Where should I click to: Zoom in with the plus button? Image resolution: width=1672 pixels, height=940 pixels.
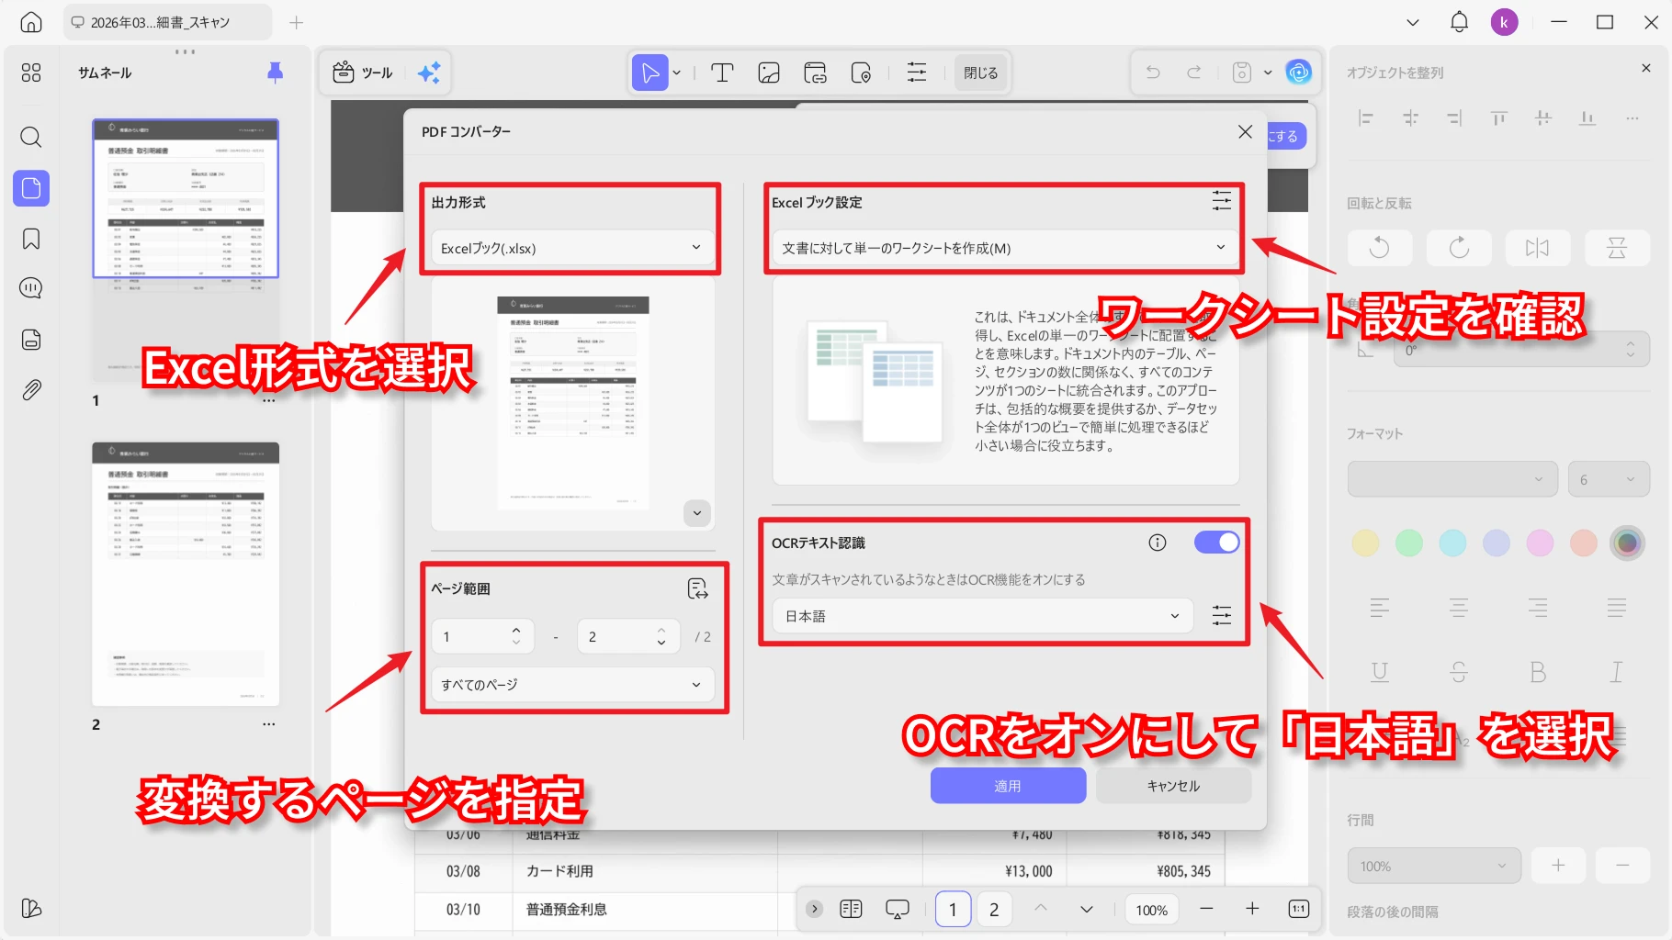pos(1251,909)
